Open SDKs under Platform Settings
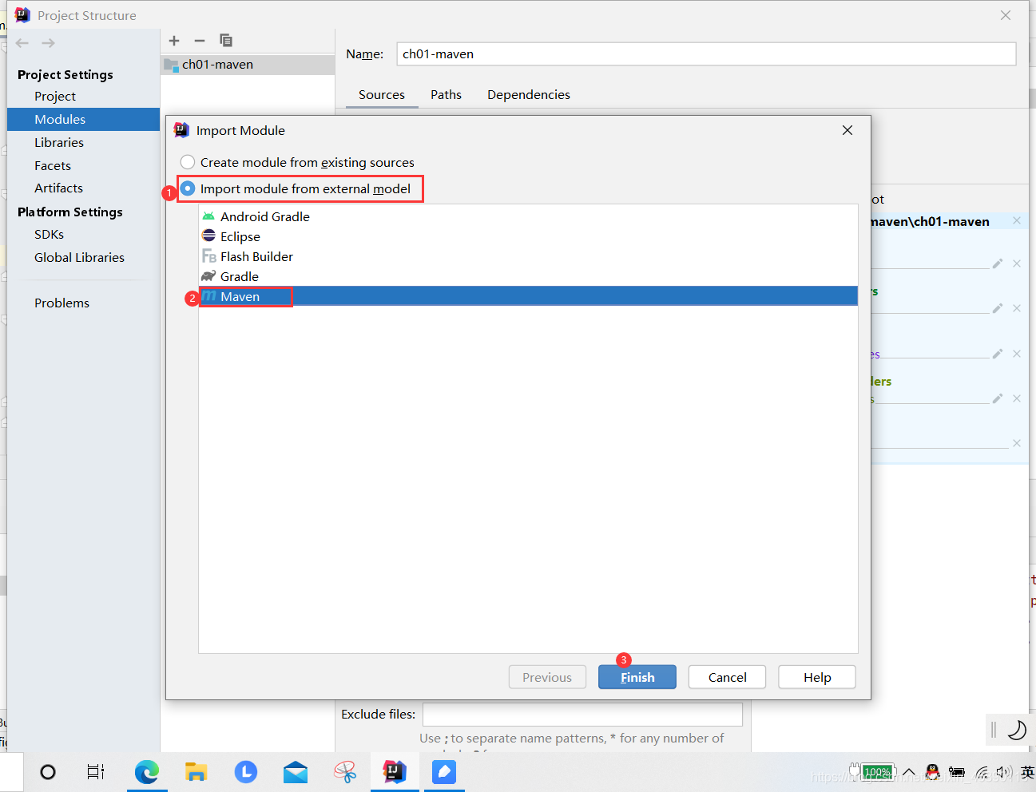The height and width of the screenshot is (792, 1036). pos(49,235)
